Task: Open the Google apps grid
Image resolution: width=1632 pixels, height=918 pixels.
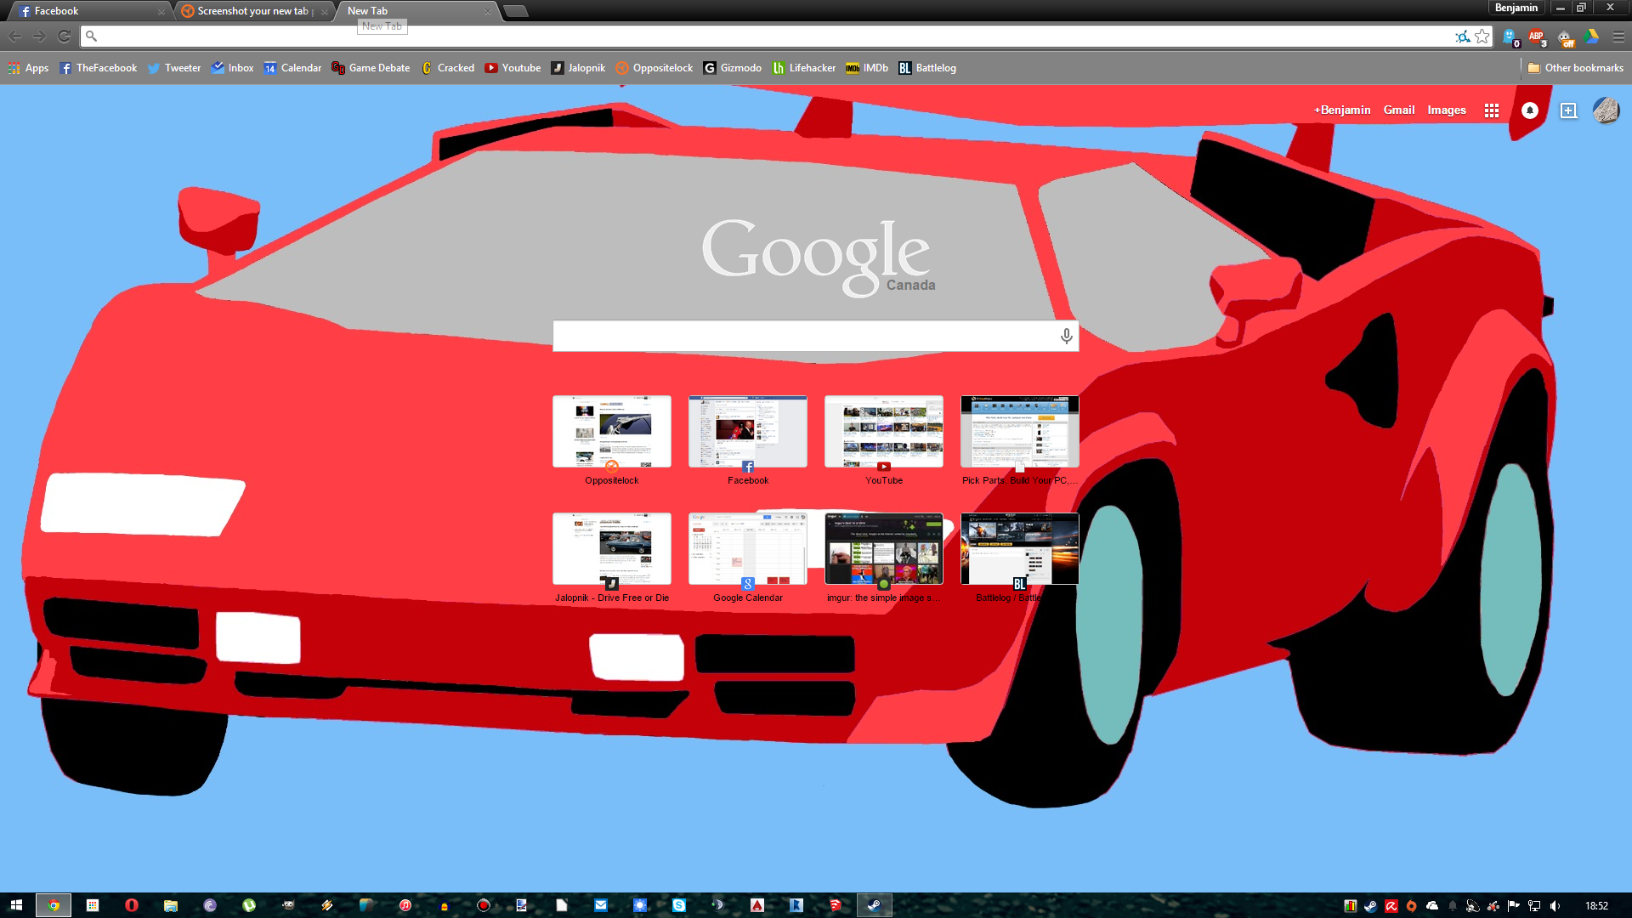Action: [1492, 110]
